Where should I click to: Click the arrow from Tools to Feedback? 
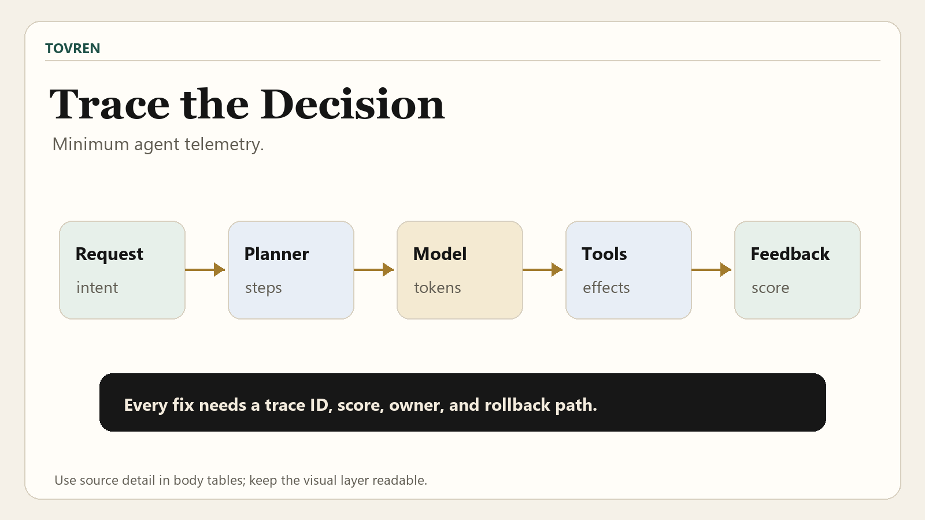tap(712, 269)
